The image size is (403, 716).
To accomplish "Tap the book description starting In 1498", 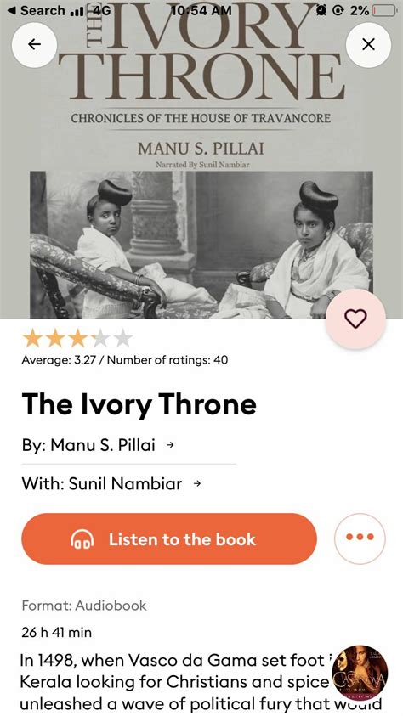I will tap(201, 682).
